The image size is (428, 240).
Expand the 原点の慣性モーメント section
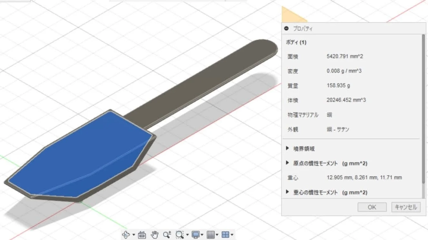point(287,163)
